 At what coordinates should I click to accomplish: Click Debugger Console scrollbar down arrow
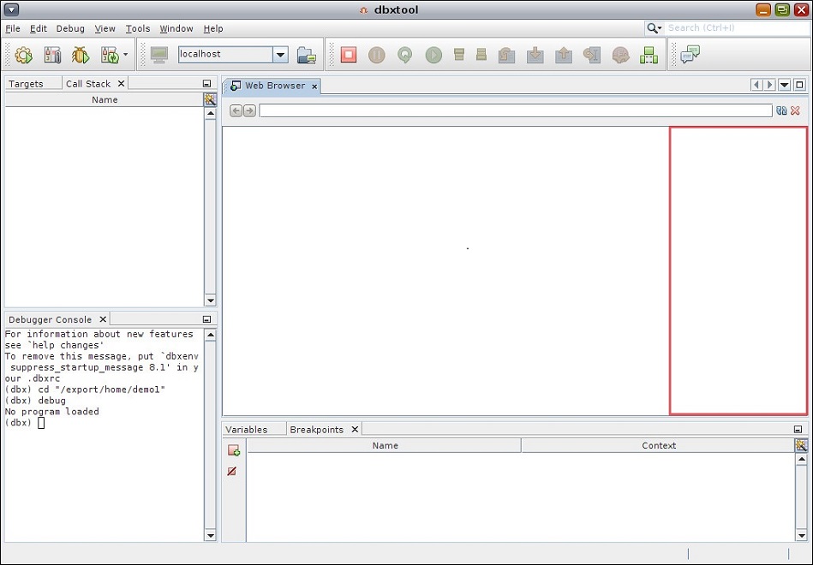click(210, 535)
